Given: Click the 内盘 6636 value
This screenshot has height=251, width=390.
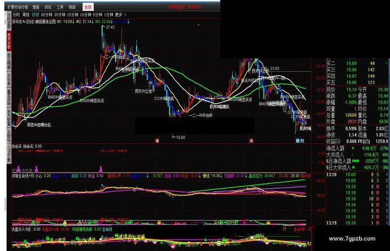Looking at the screenshot, I should (383, 122).
